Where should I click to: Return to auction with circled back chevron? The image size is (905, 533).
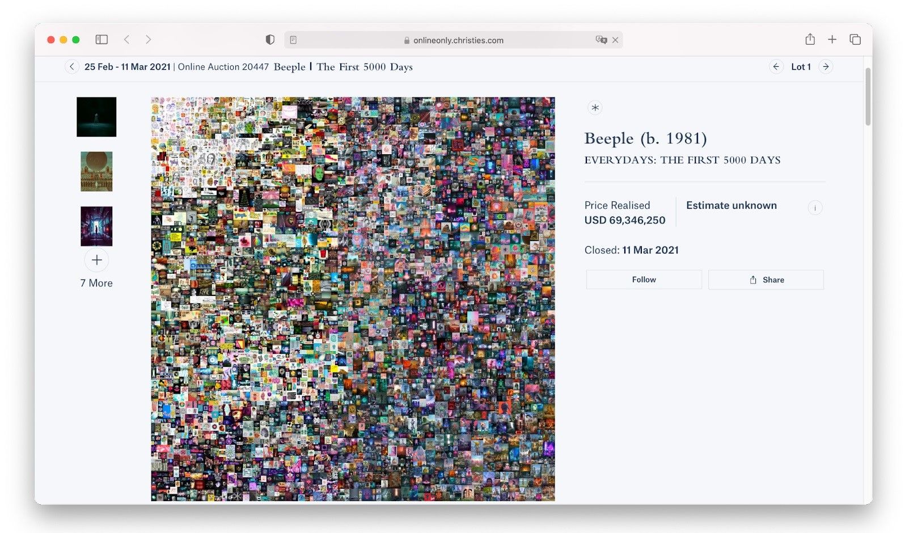click(x=71, y=67)
